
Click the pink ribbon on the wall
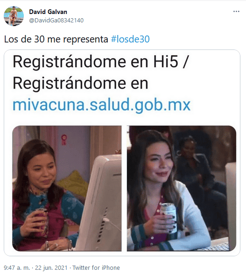63,140
